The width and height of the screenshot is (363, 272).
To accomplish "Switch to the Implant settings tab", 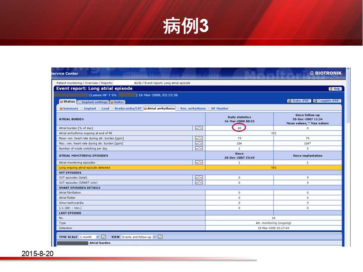I will [93, 102].
